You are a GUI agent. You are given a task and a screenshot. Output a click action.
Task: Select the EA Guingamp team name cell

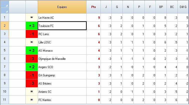[62, 75]
